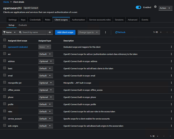
Task: Switch to the Roles tab
Action: coord(48,20)
